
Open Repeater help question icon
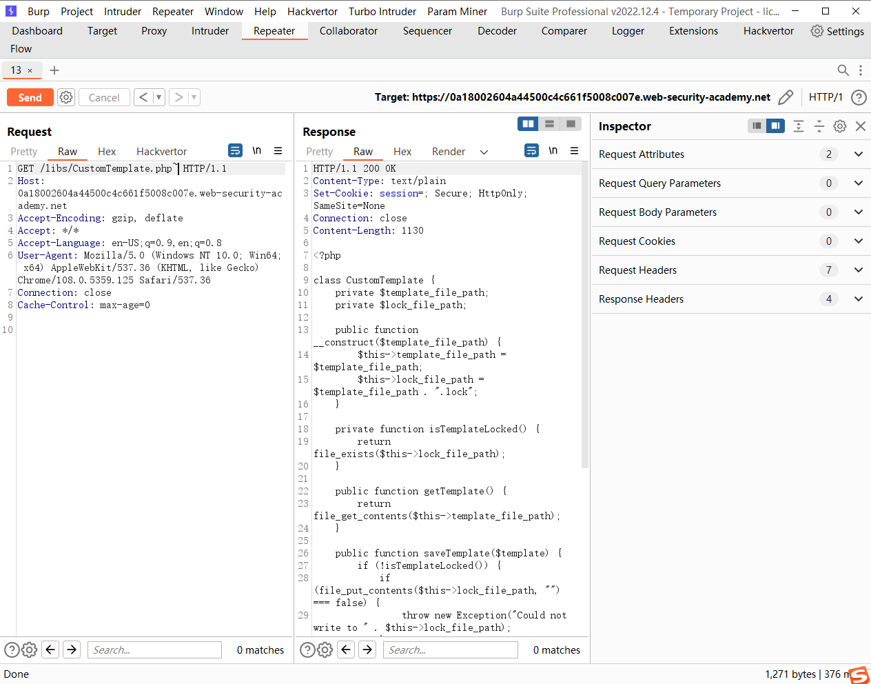tap(859, 97)
